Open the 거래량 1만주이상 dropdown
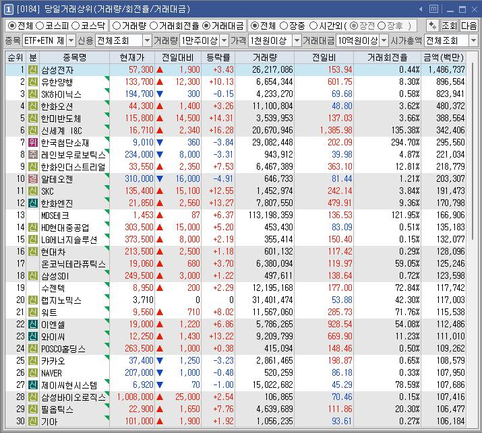The image size is (482, 433). 224,40
